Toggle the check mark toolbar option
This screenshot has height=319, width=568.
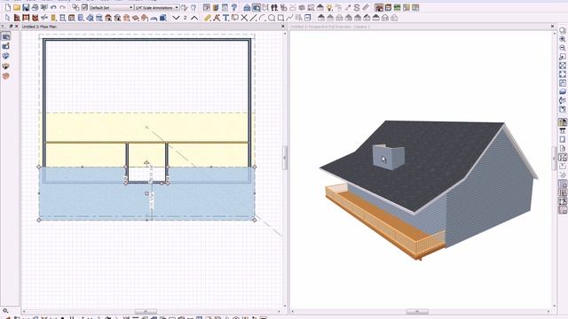[x=84, y=8]
